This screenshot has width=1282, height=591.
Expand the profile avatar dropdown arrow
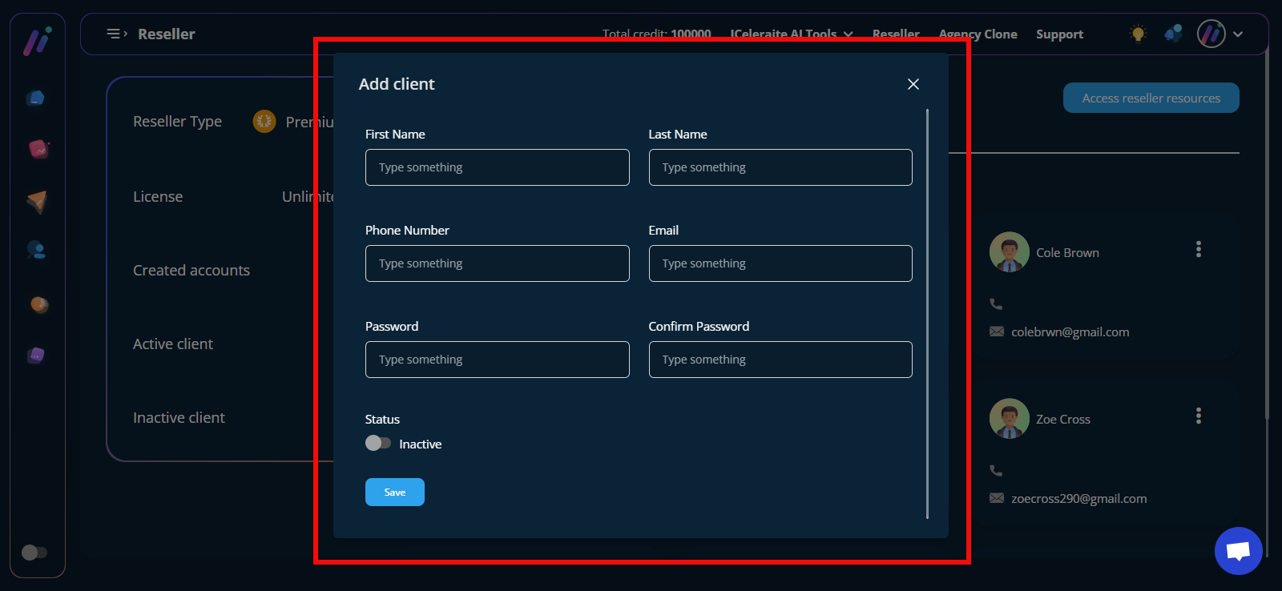pos(1238,34)
